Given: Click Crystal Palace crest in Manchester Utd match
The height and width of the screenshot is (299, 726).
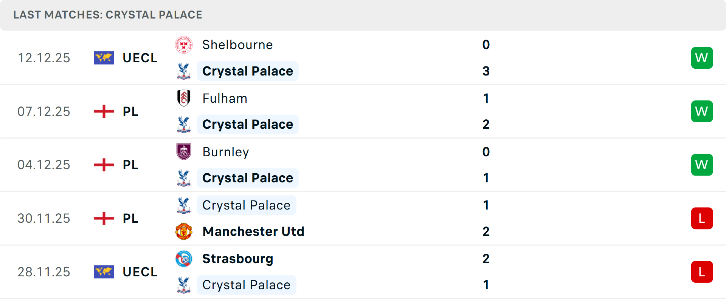Looking at the screenshot, I should (184, 205).
